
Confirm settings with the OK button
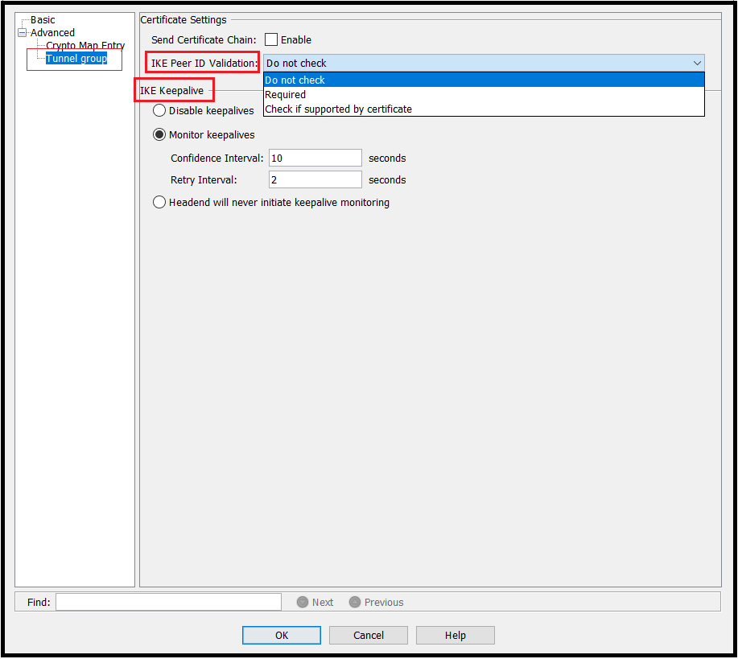click(x=281, y=635)
